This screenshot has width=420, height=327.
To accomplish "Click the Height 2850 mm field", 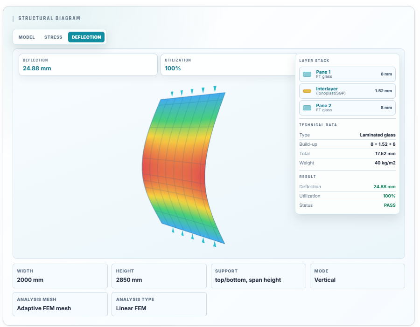I will (x=159, y=276).
